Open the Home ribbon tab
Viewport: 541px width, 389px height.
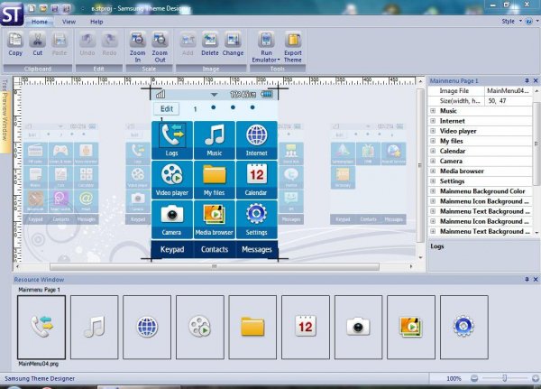click(40, 22)
